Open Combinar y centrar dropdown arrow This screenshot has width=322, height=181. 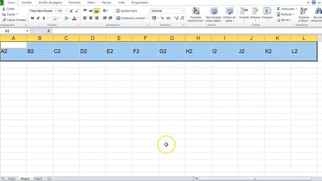[x=147, y=18]
